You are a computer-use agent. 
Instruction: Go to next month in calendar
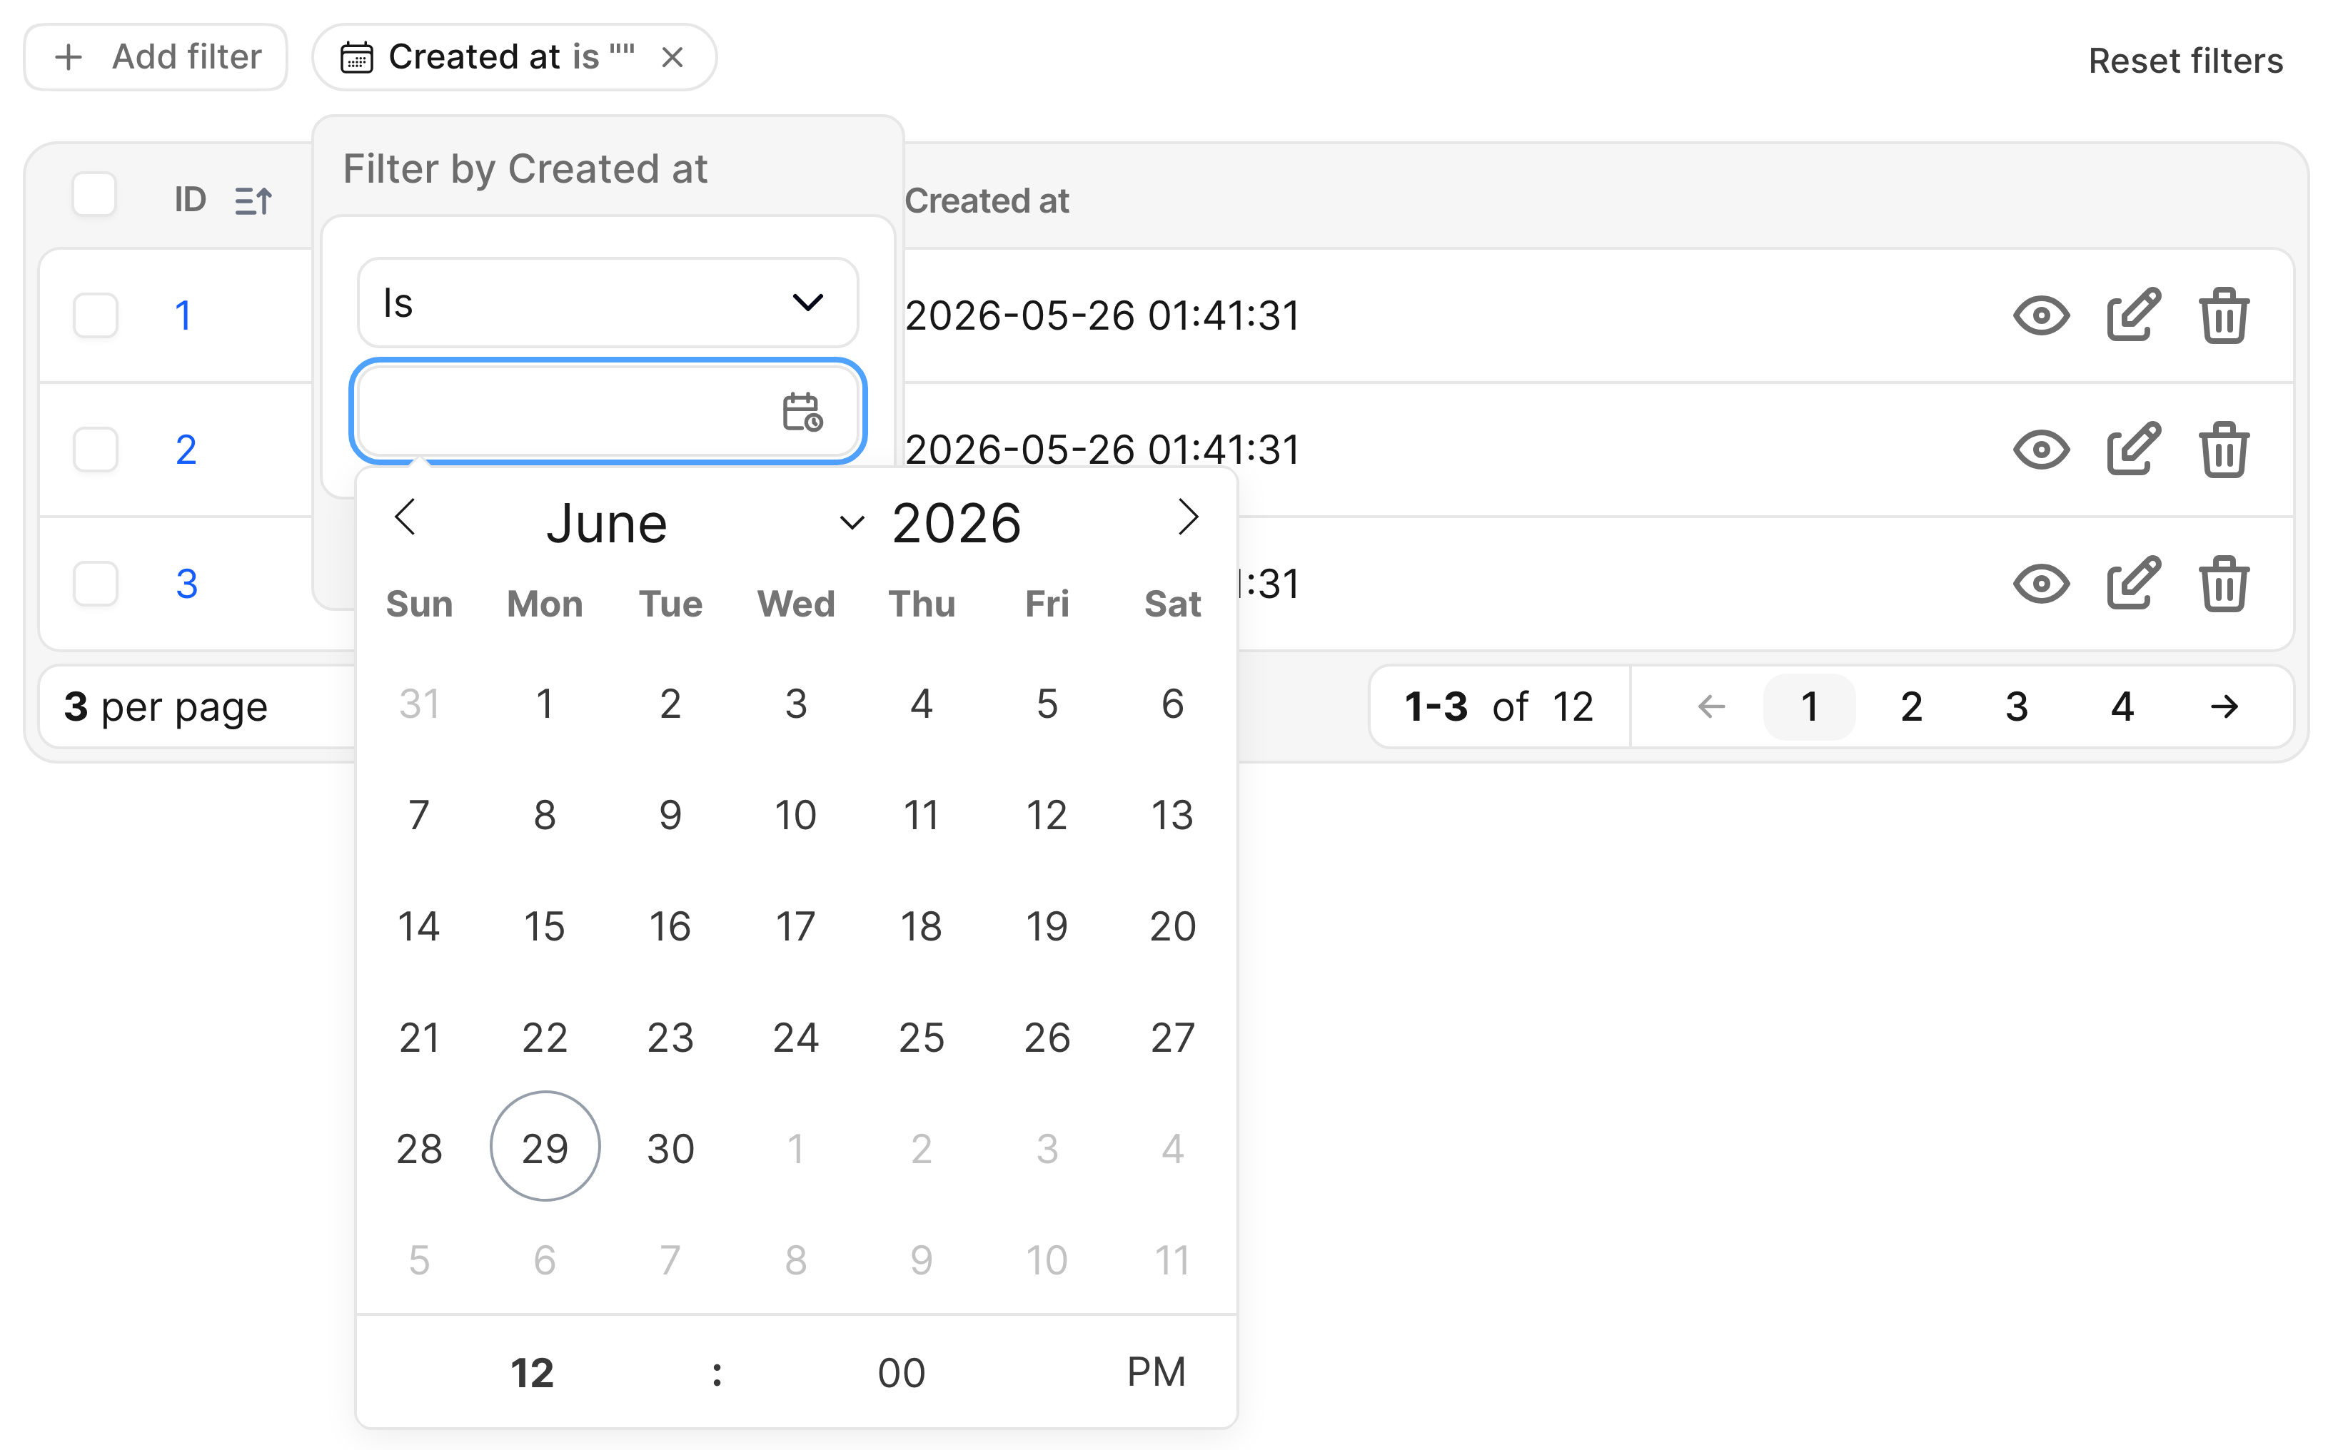(x=1189, y=518)
